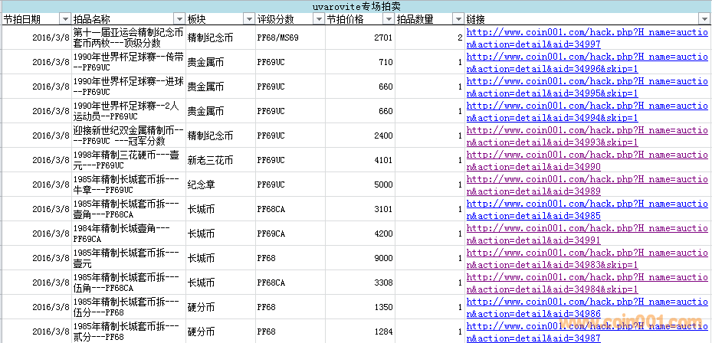The width and height of the screenshot is (712, 343).
Task: Select the 新老三花币 category cell
Action: pyautogui.click(x=220, y=160)
